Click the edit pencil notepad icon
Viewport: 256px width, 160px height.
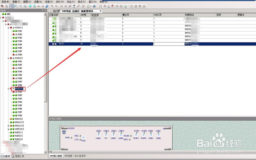click(x=83, y=6)
